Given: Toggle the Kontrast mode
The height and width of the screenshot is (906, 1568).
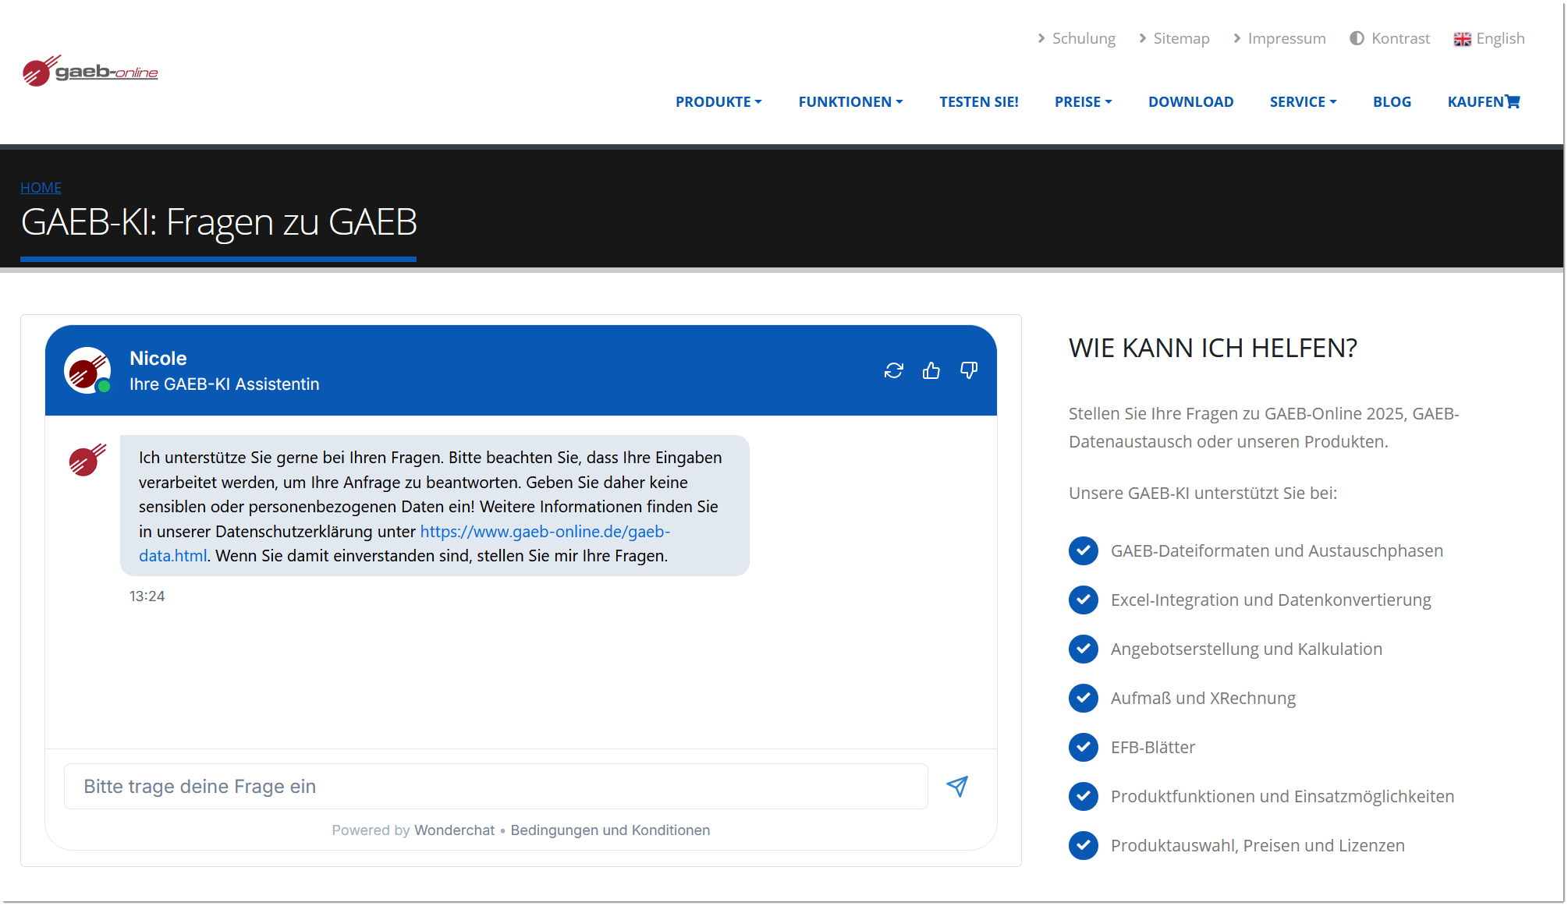Looking at the screenshot, I should click(x=1390, y=38).
